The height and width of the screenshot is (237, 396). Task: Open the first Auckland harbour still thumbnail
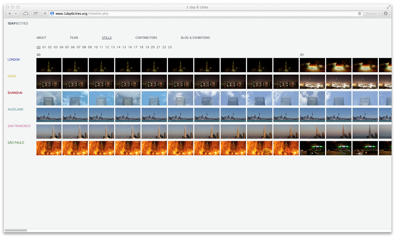tap(49, 115)
